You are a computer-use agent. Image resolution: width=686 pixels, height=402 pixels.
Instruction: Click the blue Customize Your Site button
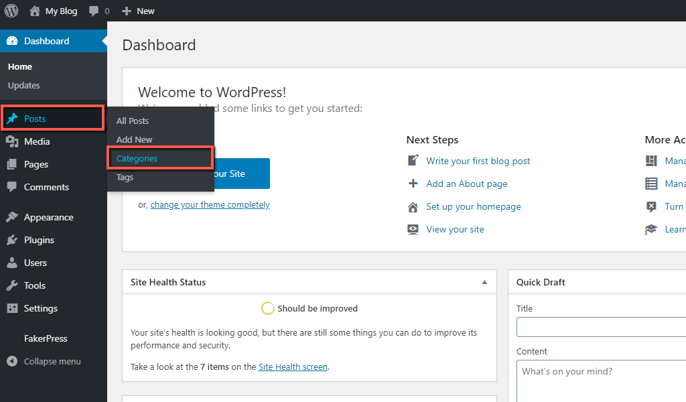(x=242, y=174)
